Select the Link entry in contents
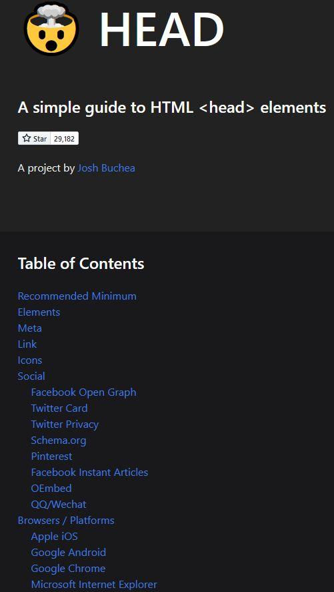Image resolution: width=334 pixels, height=592 pixels. (27, 344)
